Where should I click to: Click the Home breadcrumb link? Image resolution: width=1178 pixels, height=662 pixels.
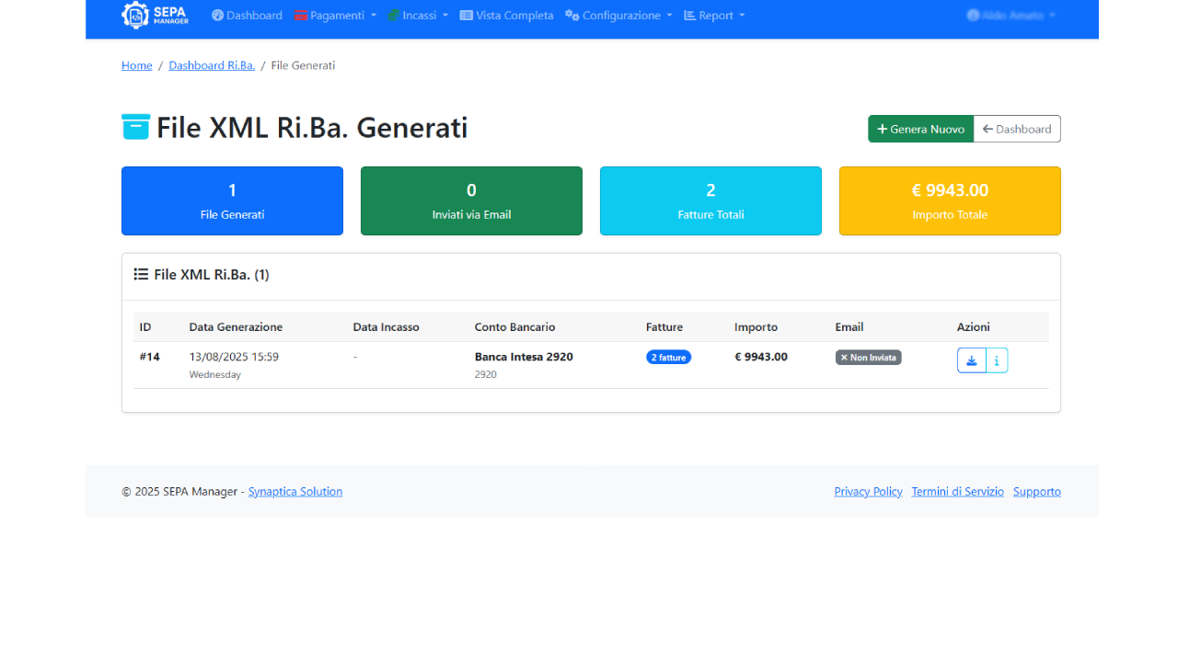coord(137,65)
